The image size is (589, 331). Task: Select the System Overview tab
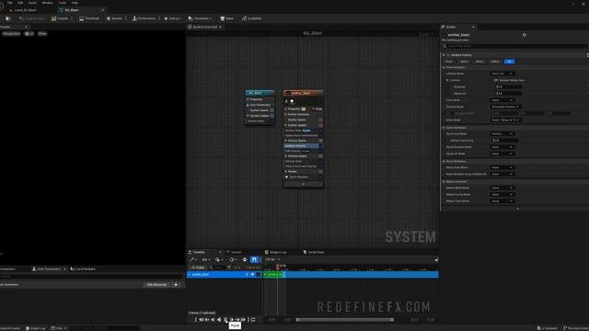[204, 27]
